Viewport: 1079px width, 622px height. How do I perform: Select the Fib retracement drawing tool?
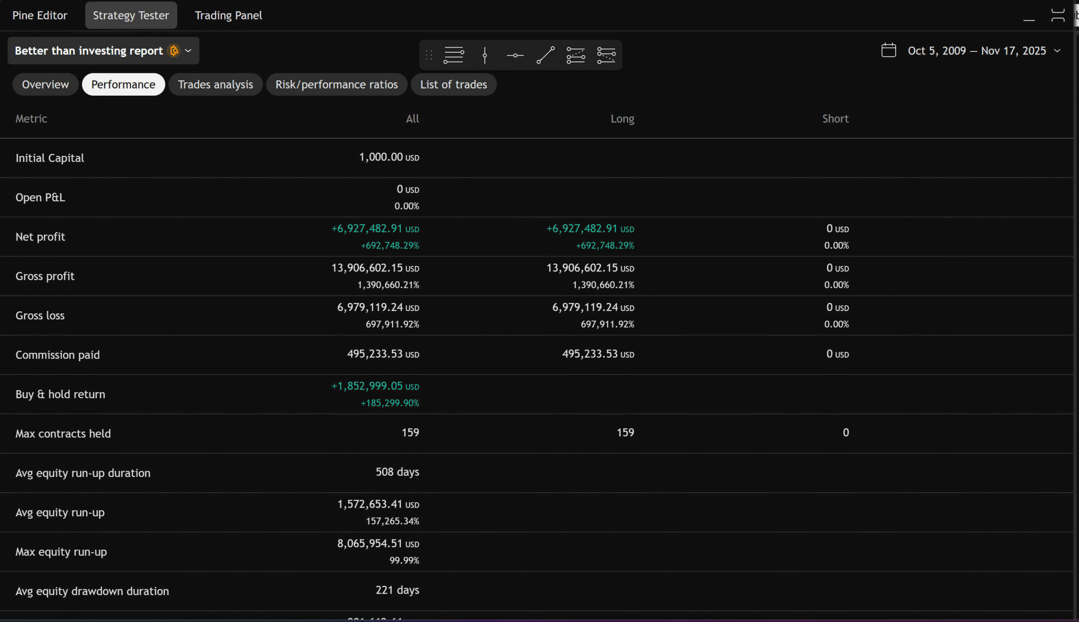point(454,55)
